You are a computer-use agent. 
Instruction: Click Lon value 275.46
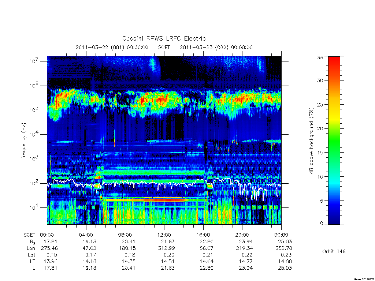(x=49, y=248)
